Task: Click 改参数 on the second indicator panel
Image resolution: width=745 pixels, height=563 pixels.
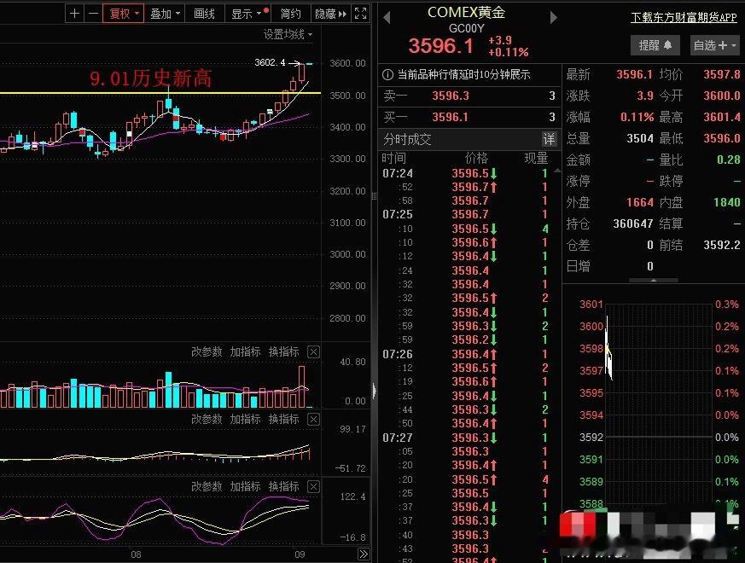Action: pyautogui.click(x=207, y=419)
